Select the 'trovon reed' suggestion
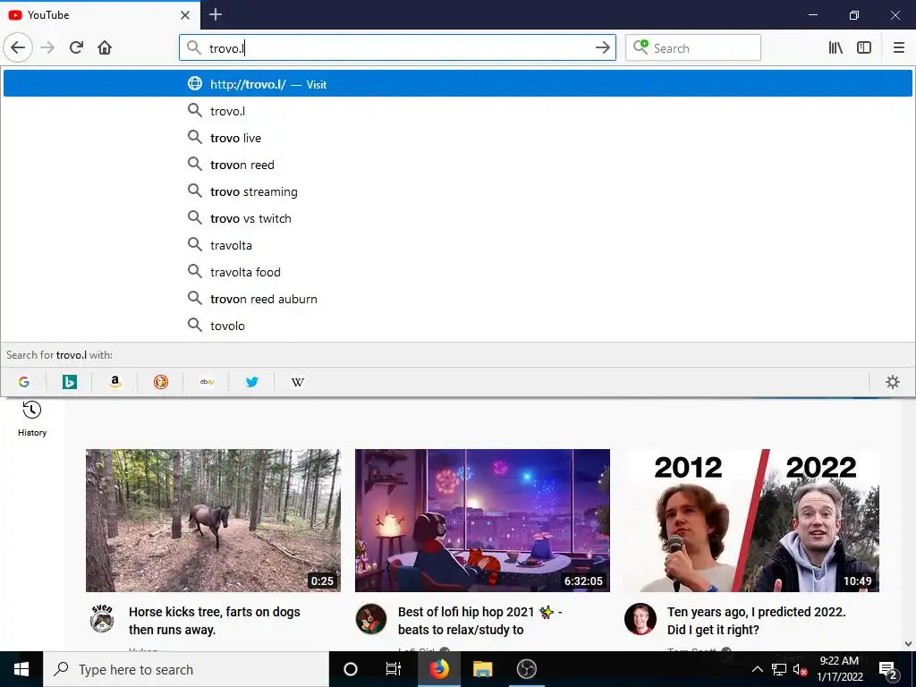Image resolution: width=916 pixels, height=687 pixels. [457, 165]
